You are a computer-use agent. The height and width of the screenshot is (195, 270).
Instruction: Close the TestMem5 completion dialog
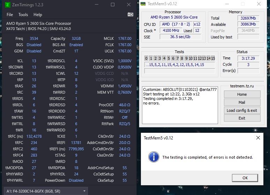pyautogui.click(x=258, y=138)
